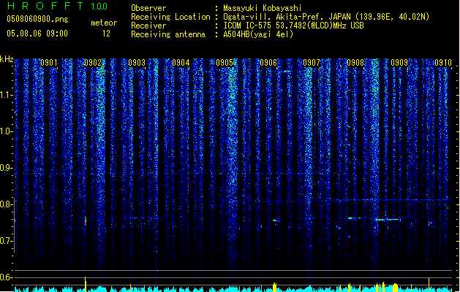Click the 0909 time marker
The image size is (460, 292).
[x=399, y=63]
